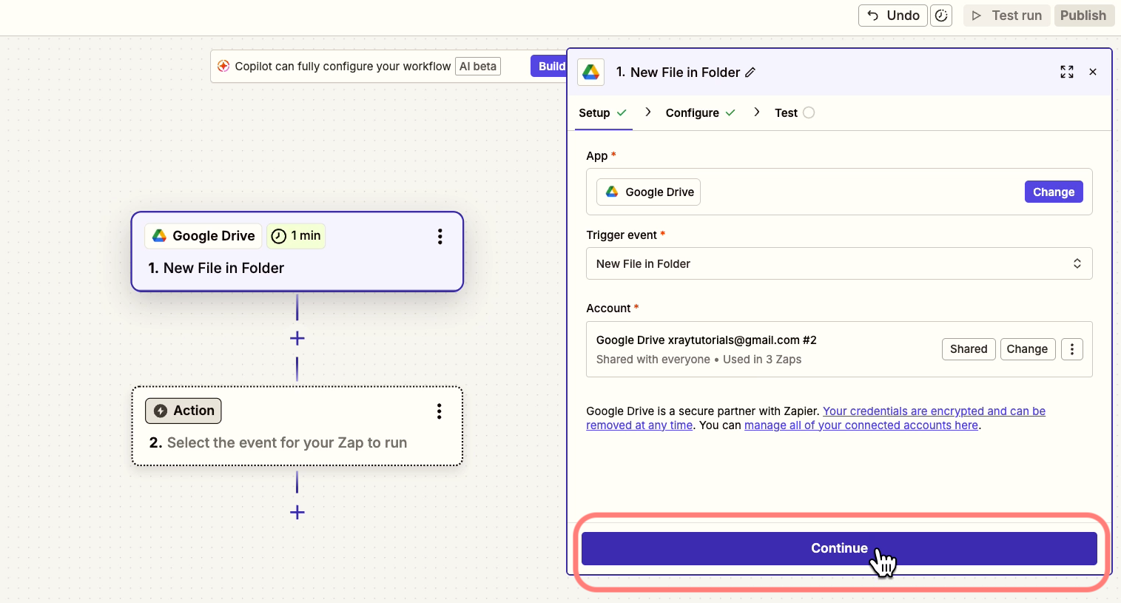Change the connected Google Drive account
This screenshot has width=1121, height=603.
pos(1027,349)
